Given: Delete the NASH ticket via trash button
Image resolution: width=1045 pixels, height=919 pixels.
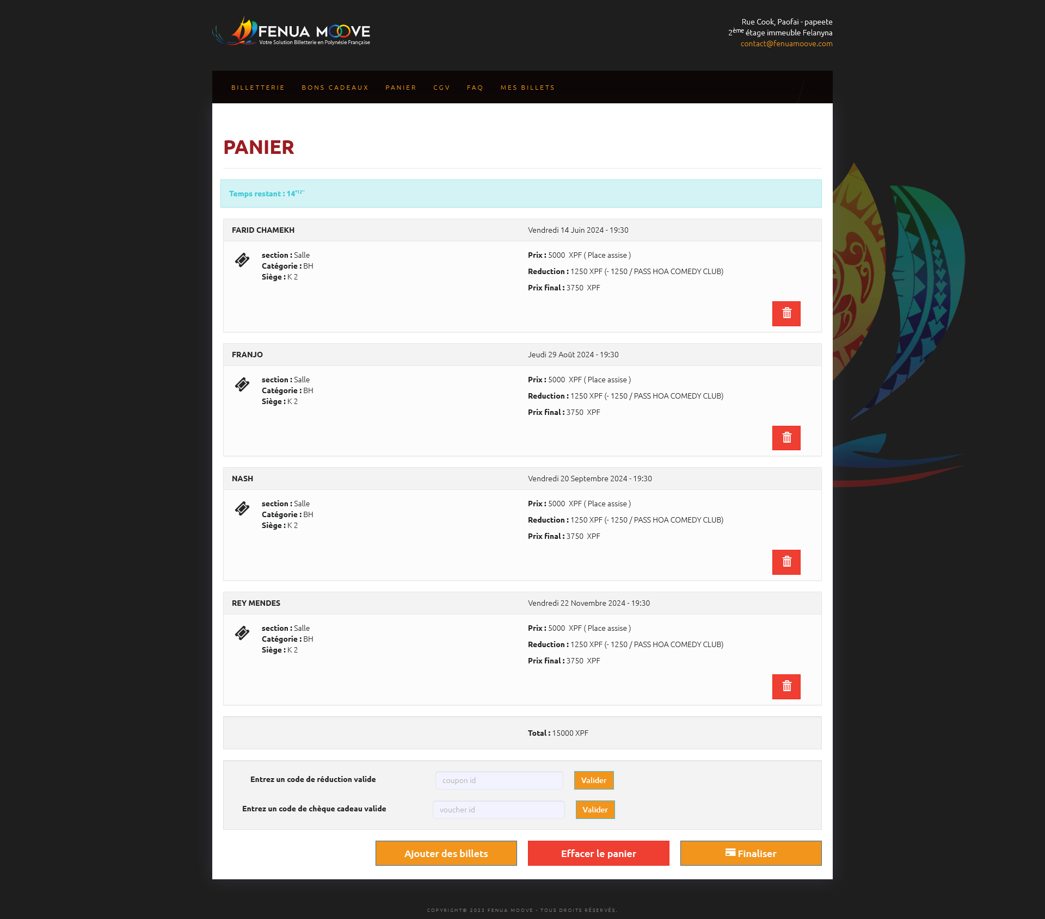Looking at the screenshot, I should point(786,562).
